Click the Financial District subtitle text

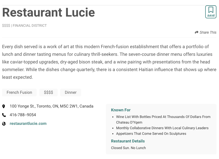coord(30,25)
